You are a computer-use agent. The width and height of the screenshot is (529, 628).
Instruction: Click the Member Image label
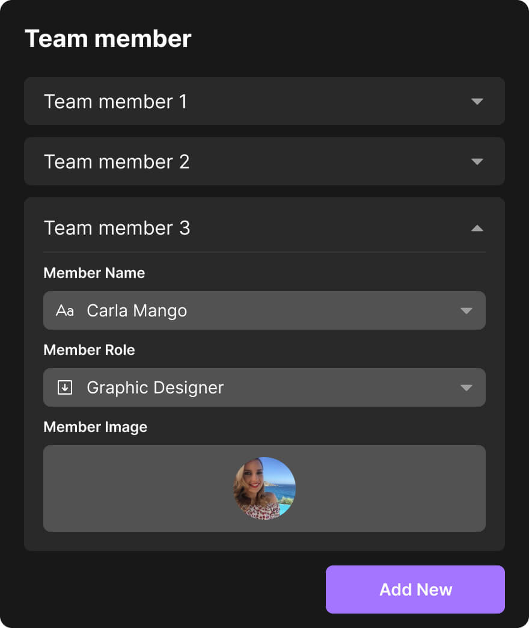tap(95, 427)
